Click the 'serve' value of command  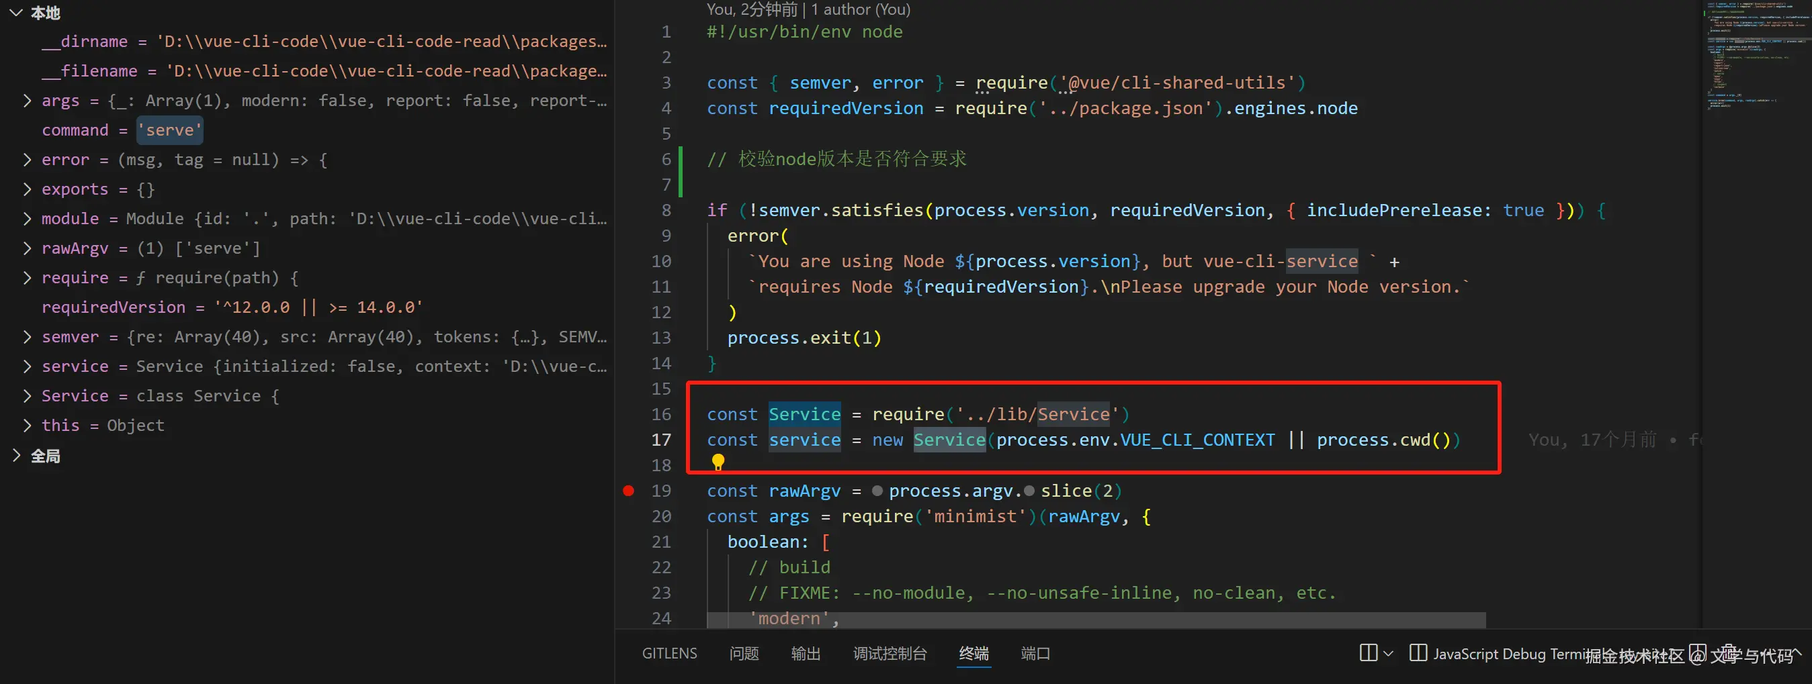pos(169,130)
